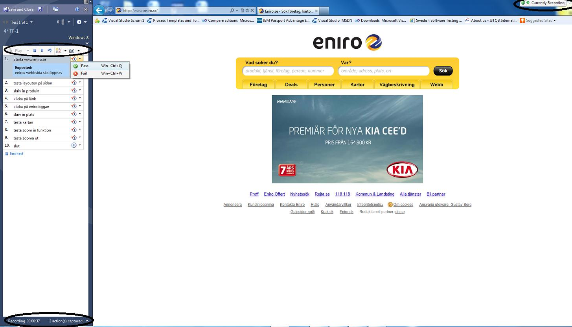The image size is (572, 327).
Task: Click the address bar with eniro.se URL
Action: tap(173, 11)
